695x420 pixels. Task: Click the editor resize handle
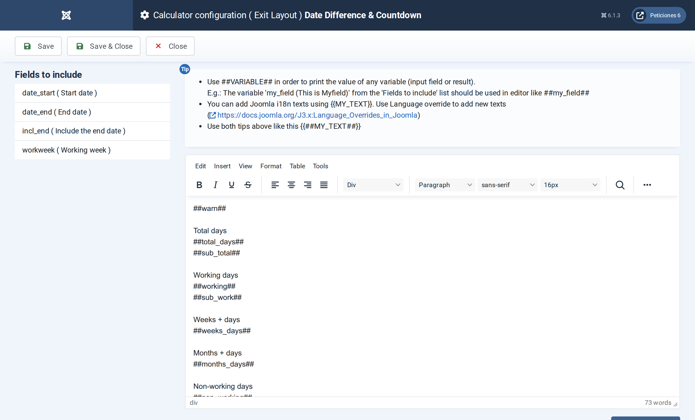coord(676,404)
